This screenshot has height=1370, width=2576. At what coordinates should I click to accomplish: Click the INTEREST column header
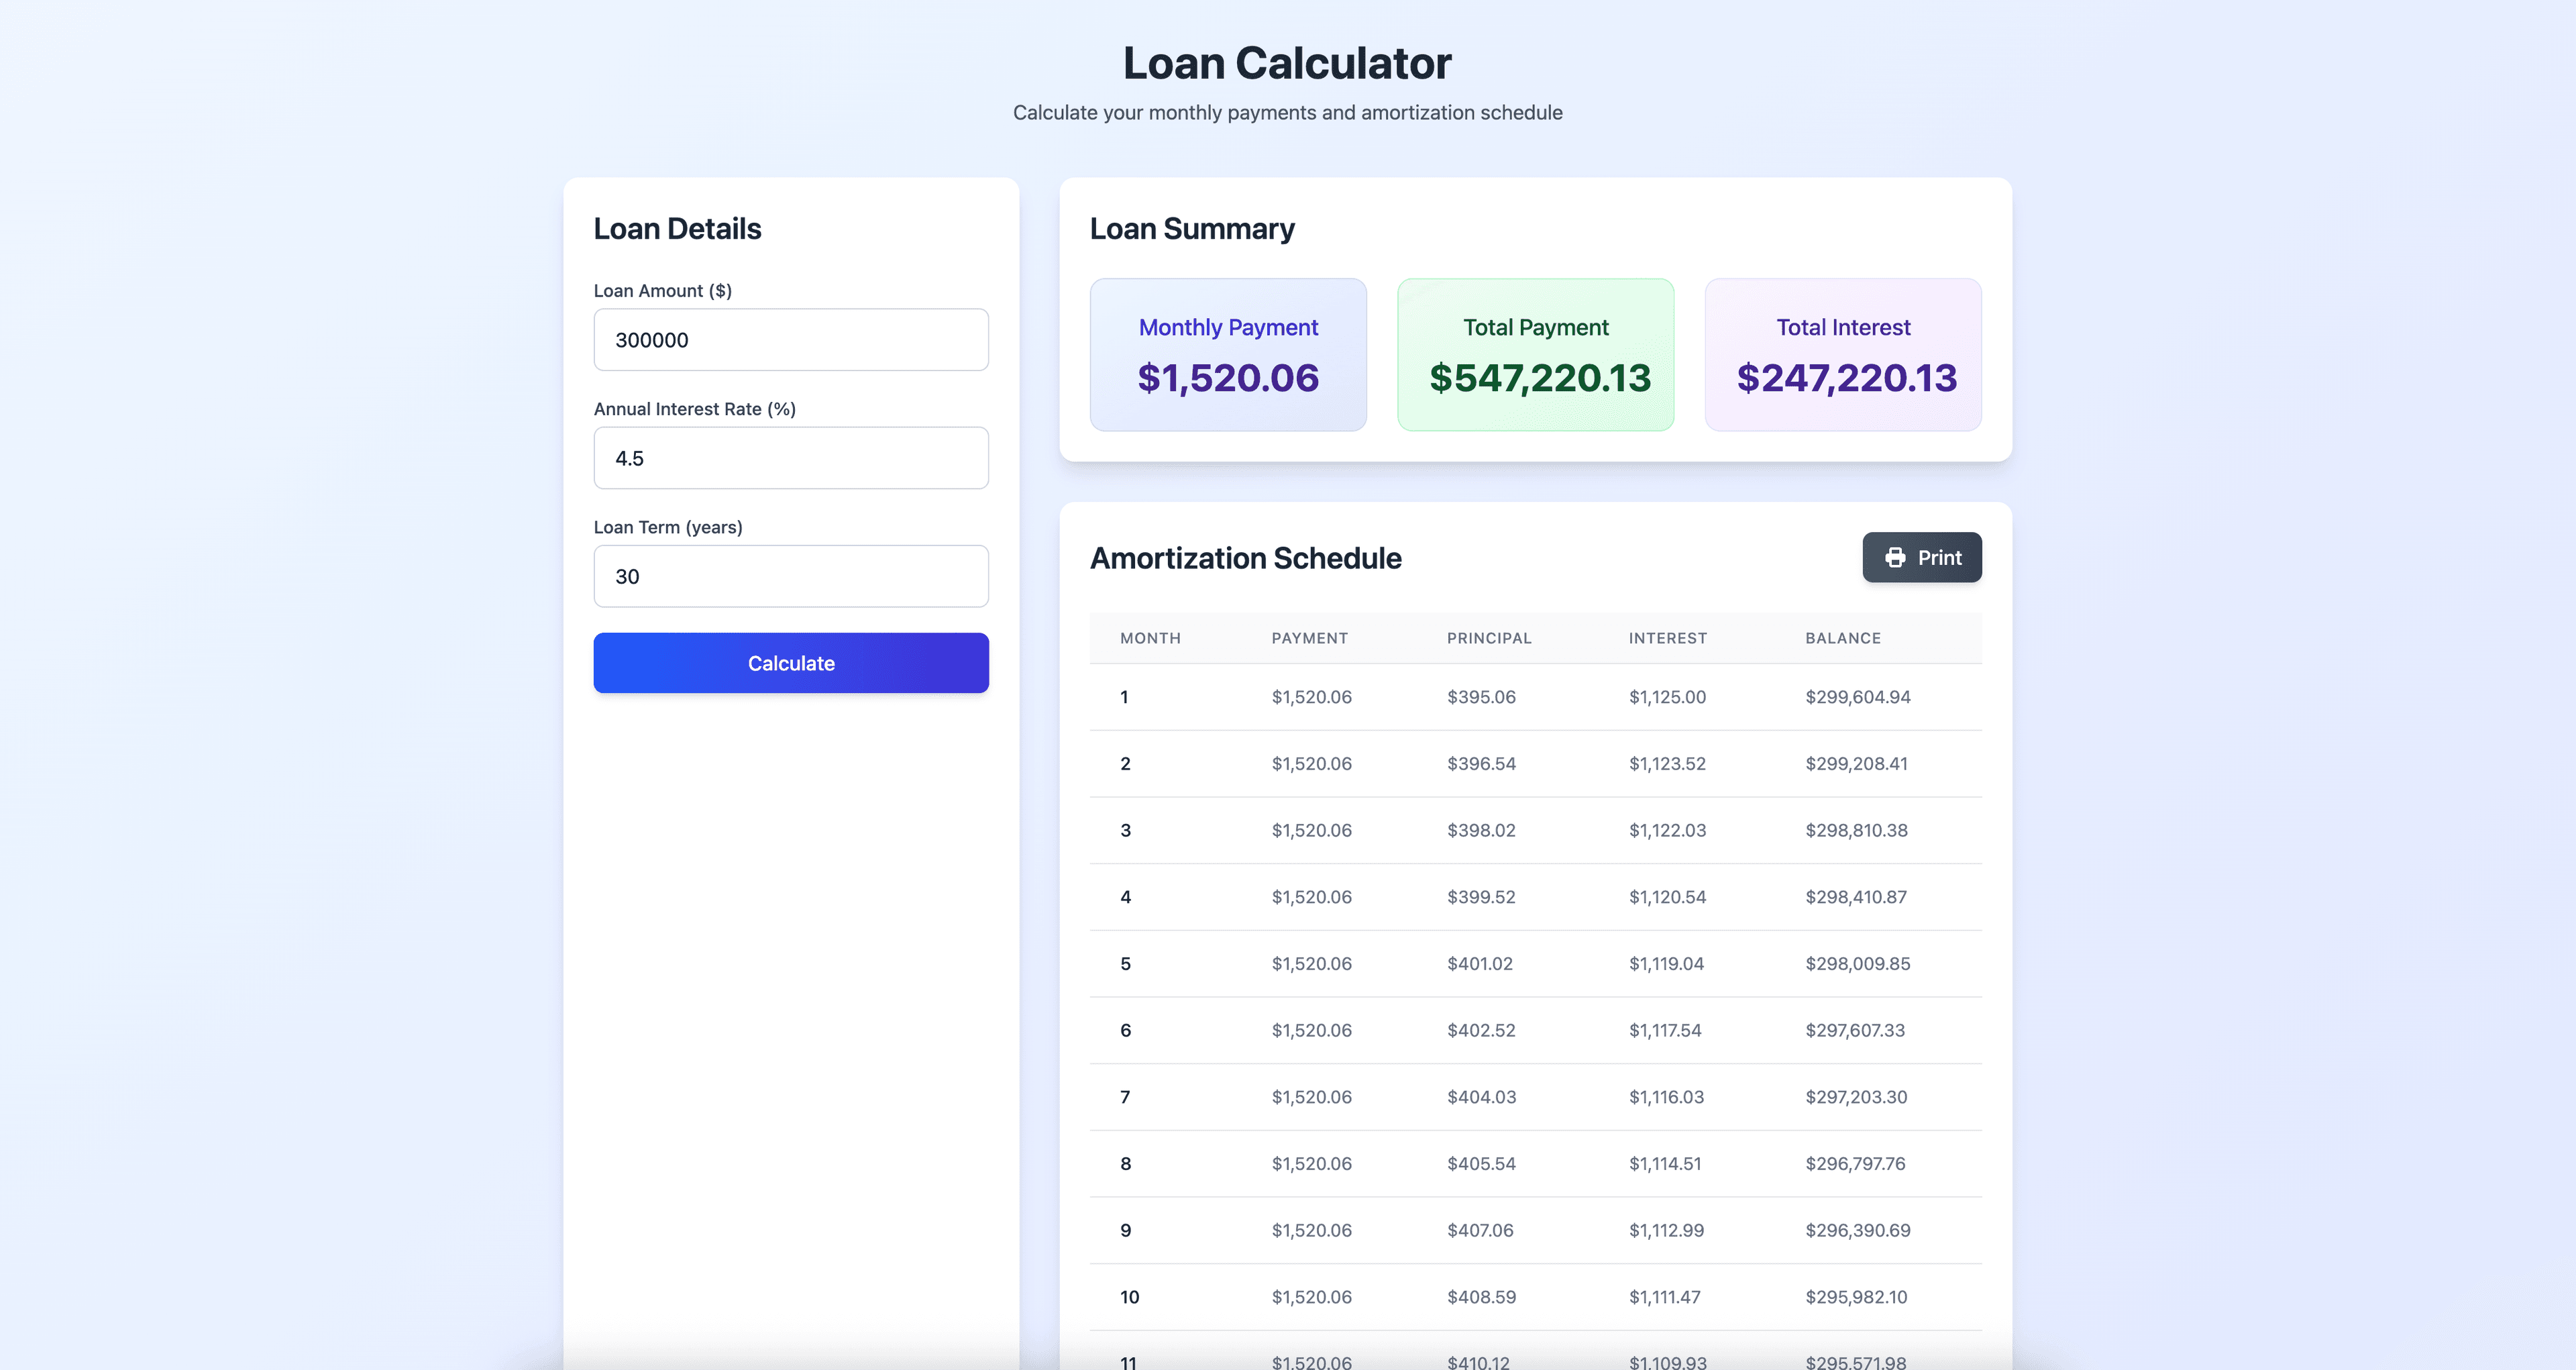1667,638
